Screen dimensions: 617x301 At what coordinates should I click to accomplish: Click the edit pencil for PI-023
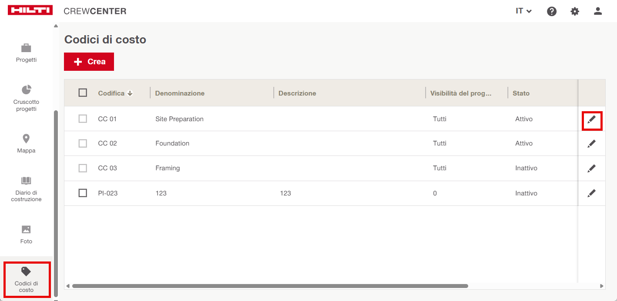pos(591,193)
